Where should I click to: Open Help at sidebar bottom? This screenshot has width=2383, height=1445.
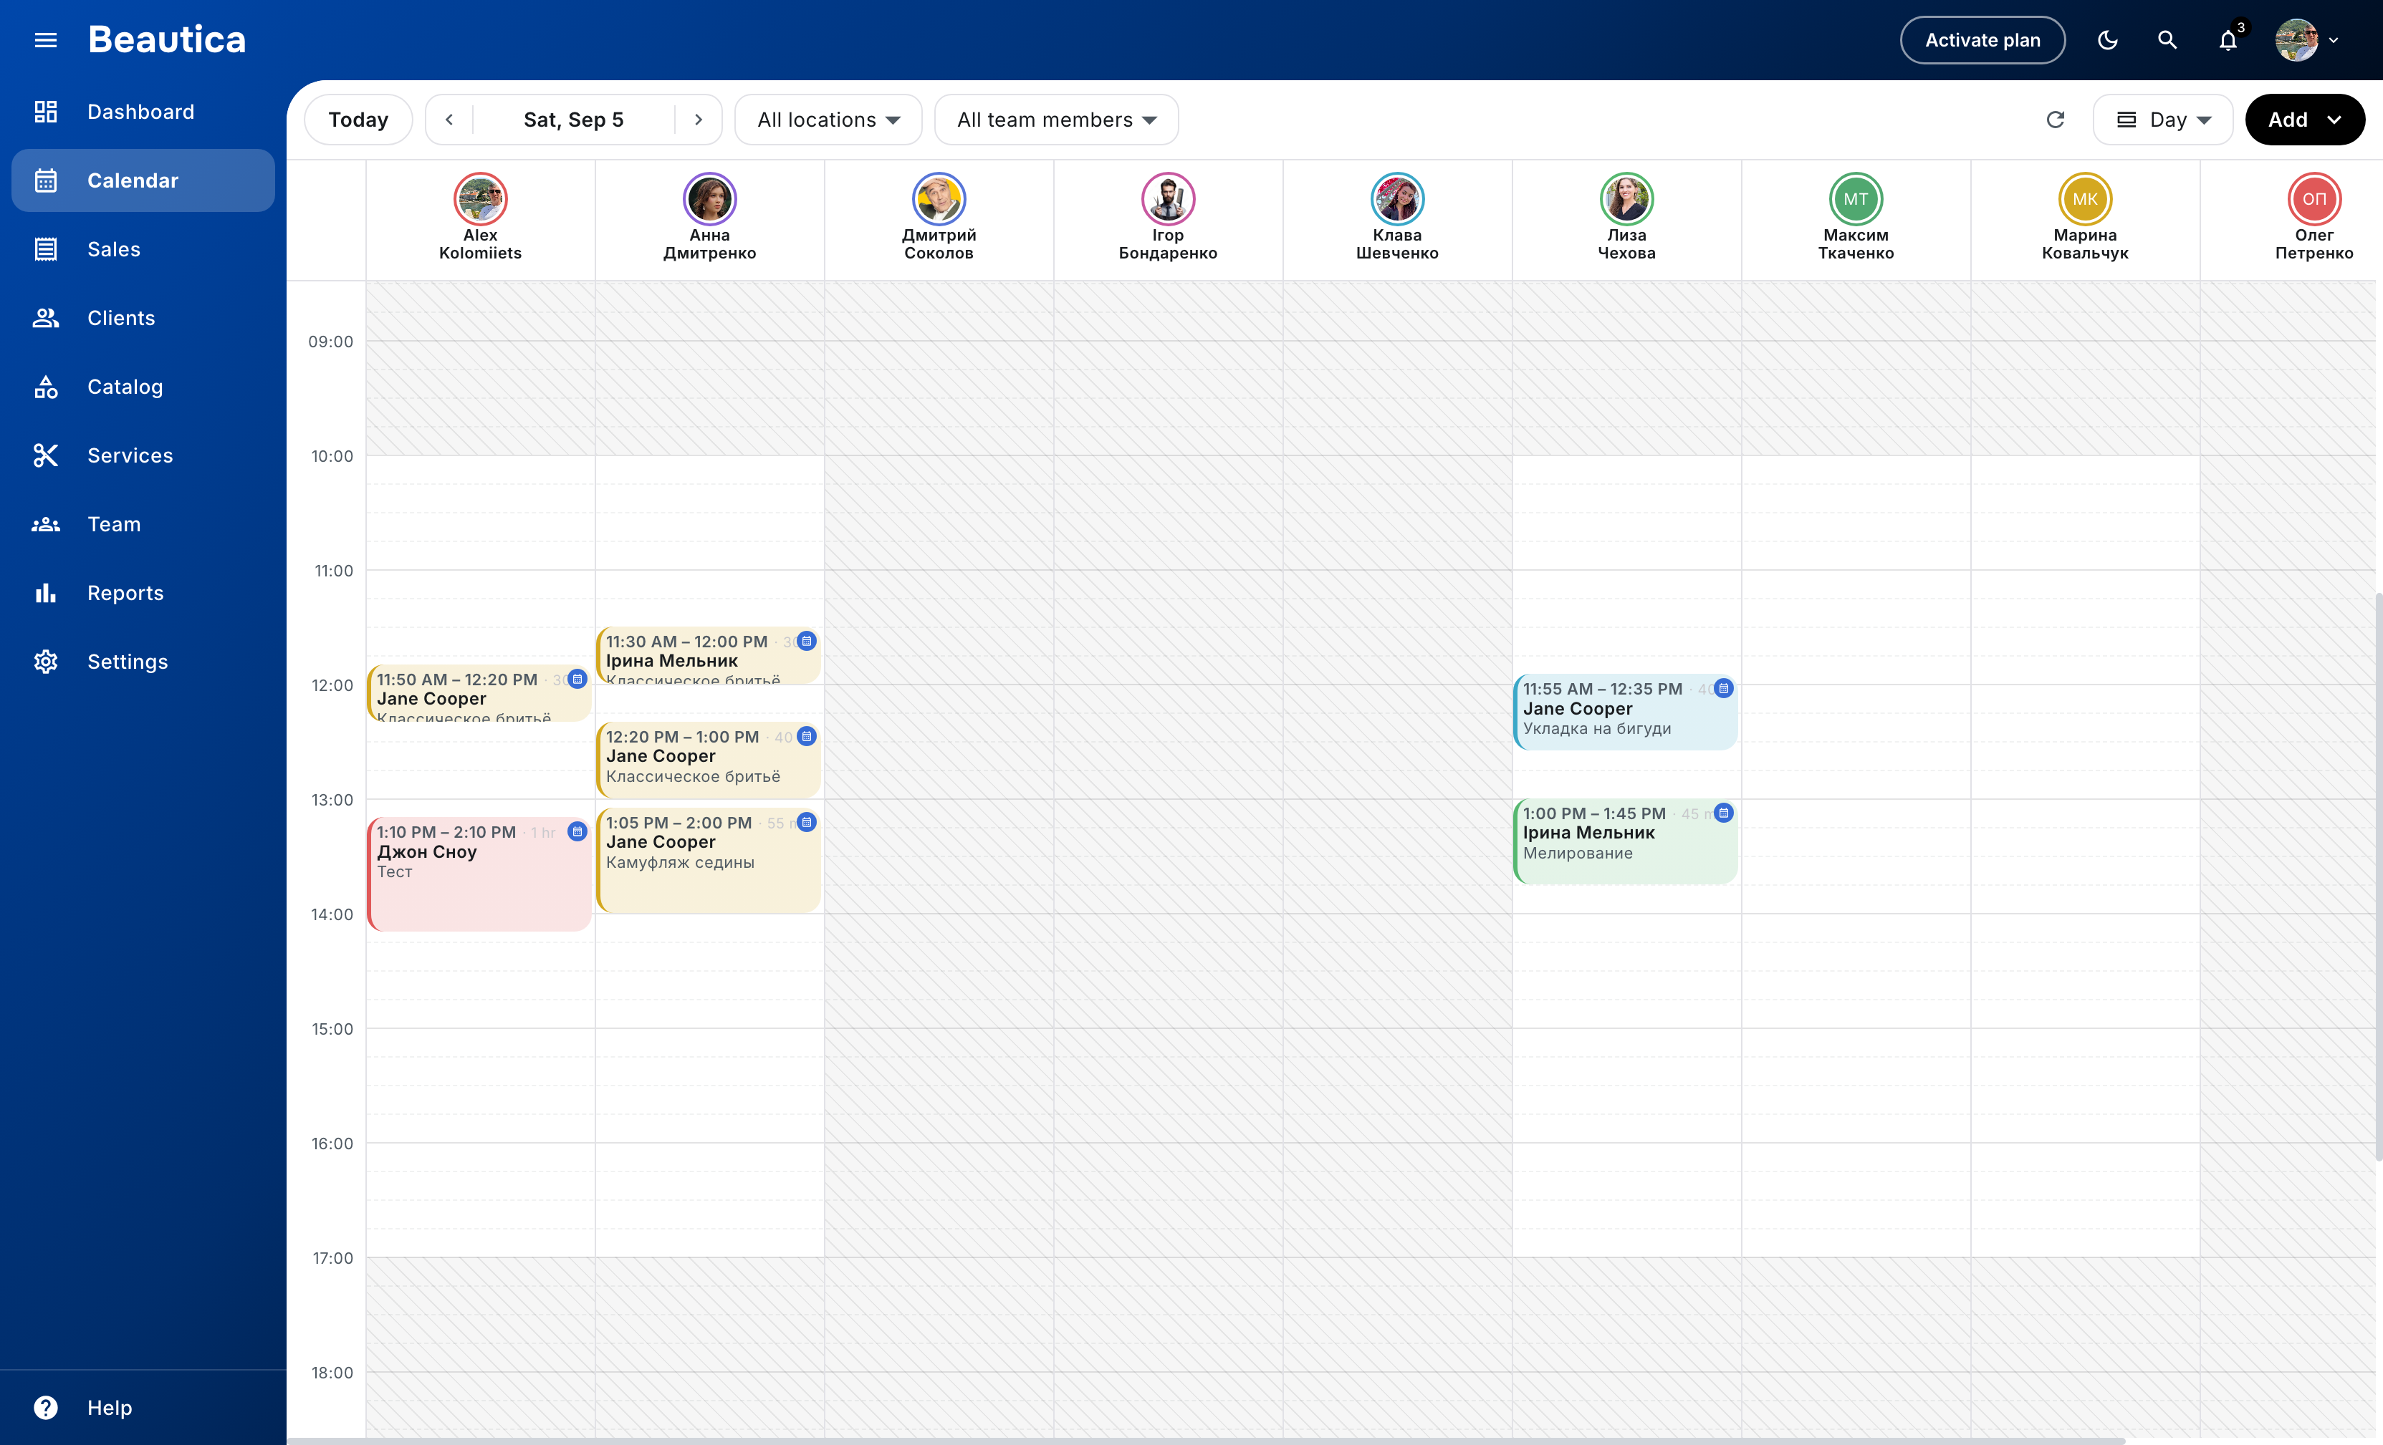coord(143,1407)
